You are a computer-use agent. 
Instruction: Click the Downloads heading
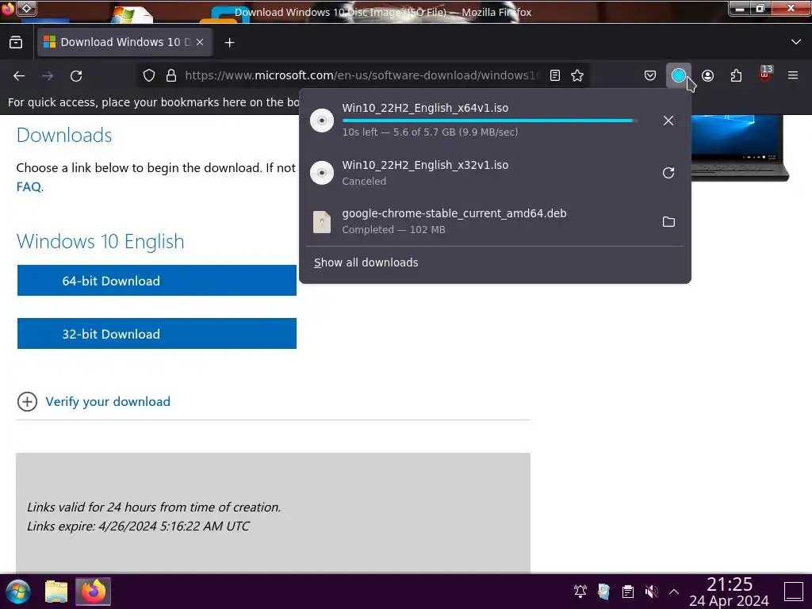tap(64, 135)
